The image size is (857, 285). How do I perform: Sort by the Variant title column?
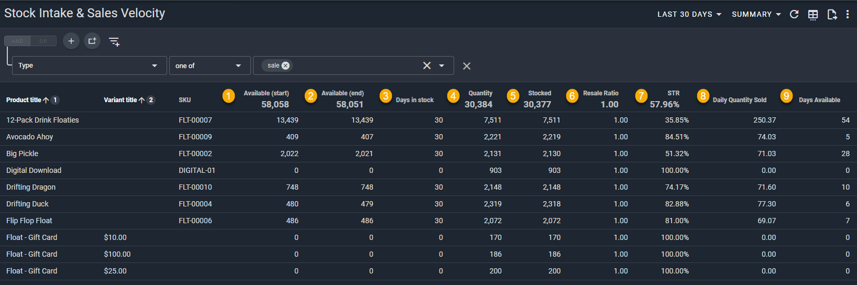(120, 100)
